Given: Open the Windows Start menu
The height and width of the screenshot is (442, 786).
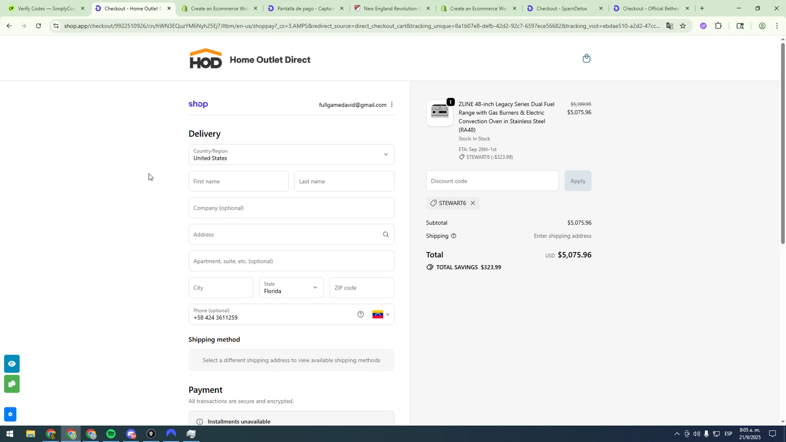Looking at the screenshot, I should (9, 434).
